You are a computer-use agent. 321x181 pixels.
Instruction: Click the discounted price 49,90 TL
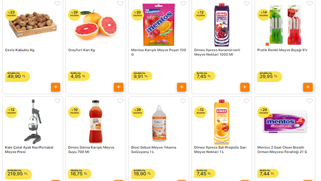tap(14, 76)
